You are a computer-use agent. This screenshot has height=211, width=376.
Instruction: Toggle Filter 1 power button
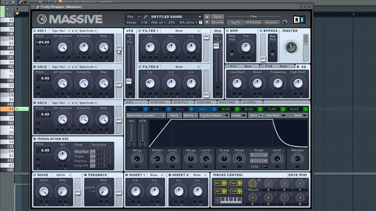[x=140, y=31]
